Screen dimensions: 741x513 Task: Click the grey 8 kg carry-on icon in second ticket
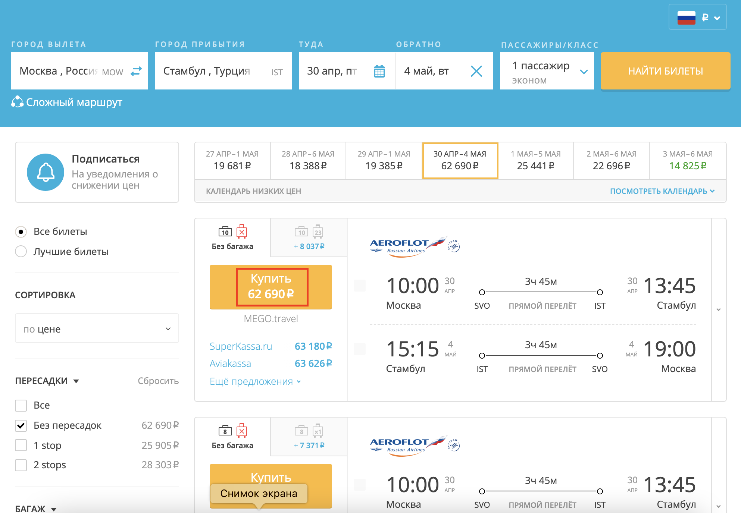pos(301,431)
